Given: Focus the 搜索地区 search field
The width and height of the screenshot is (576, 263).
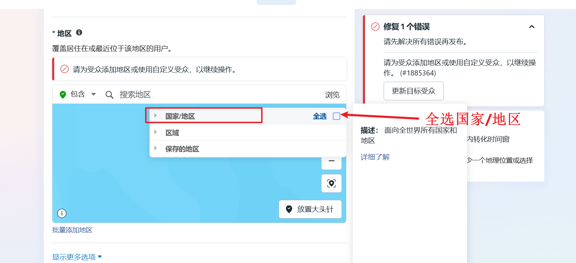Looking at the screenshot, I should point(207,95).
